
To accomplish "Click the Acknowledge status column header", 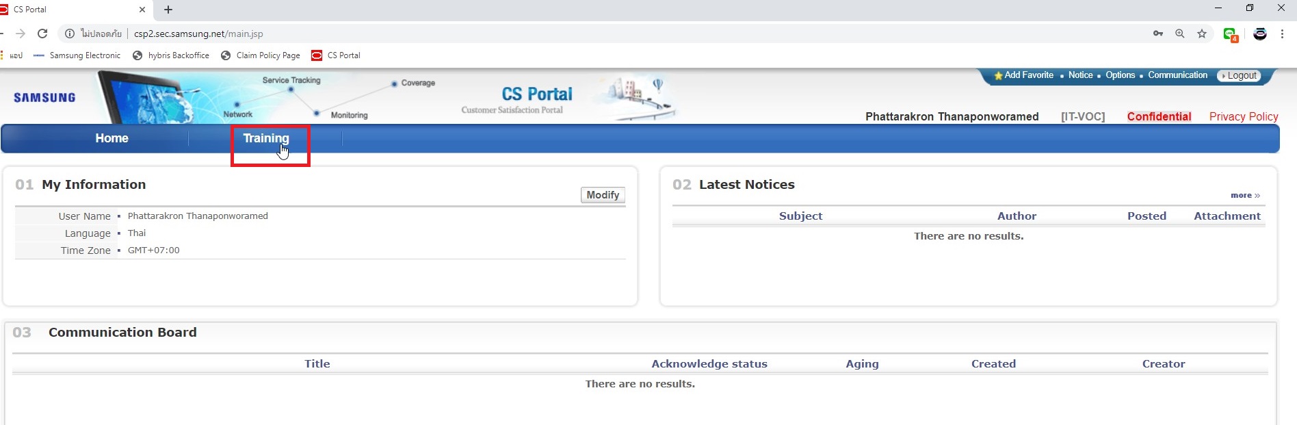I will click(x=709, y=363).
